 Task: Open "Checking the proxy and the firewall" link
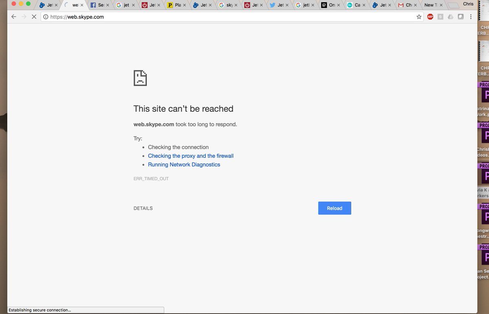tap(191, 156)
